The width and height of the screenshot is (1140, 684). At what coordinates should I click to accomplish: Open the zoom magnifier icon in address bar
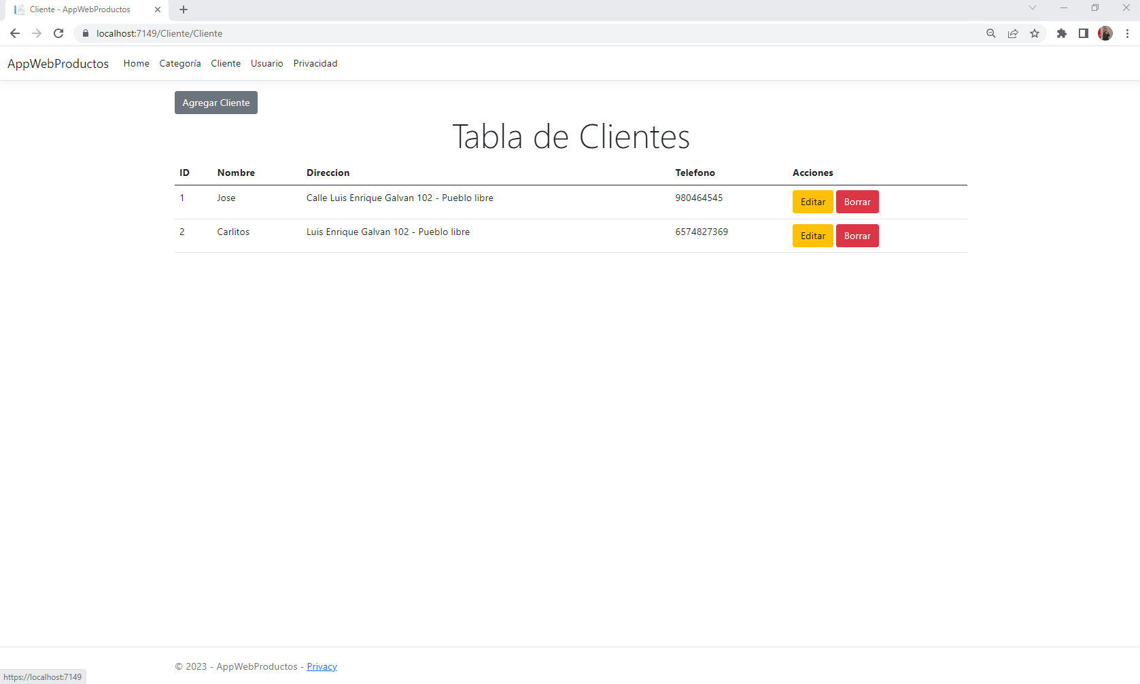tap(991, 33)
